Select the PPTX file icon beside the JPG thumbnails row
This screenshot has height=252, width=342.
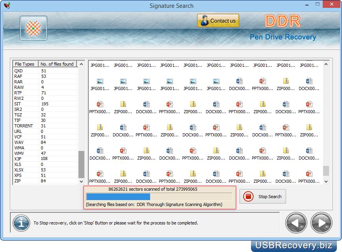262,81
